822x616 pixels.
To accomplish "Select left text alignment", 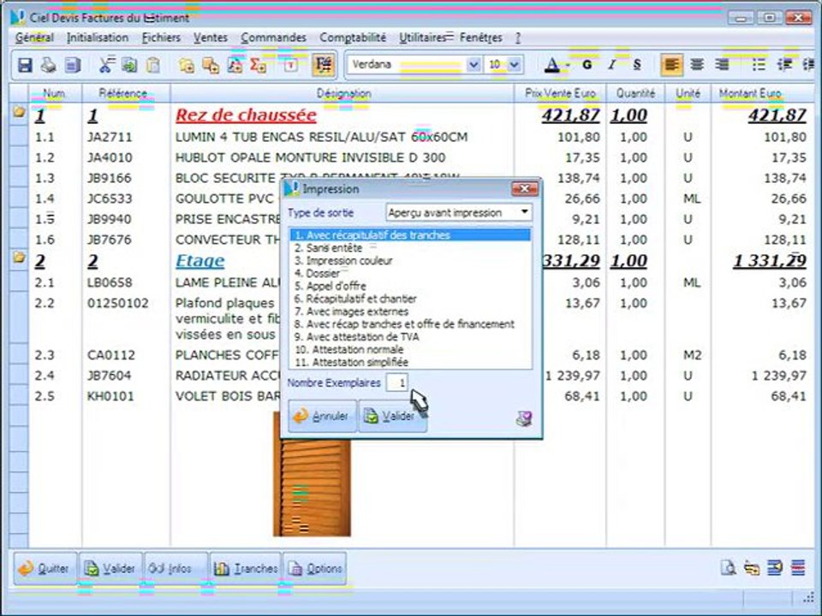I will click(x=671, y=65).
